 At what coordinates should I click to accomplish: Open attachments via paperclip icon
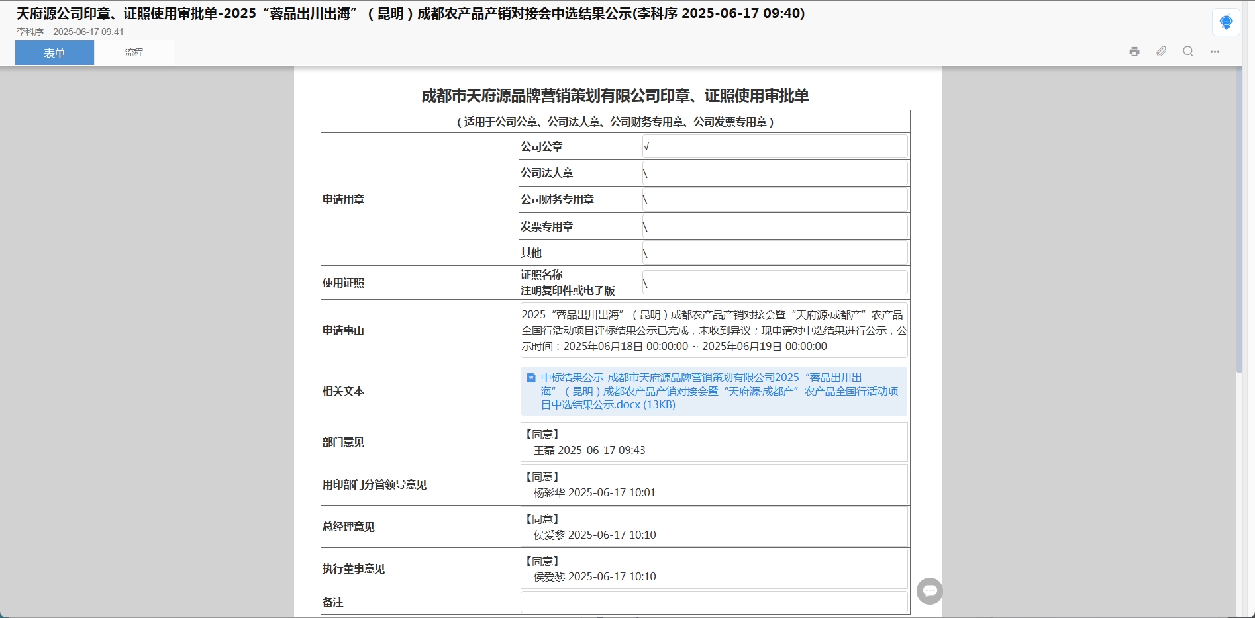pos(1161,52)
